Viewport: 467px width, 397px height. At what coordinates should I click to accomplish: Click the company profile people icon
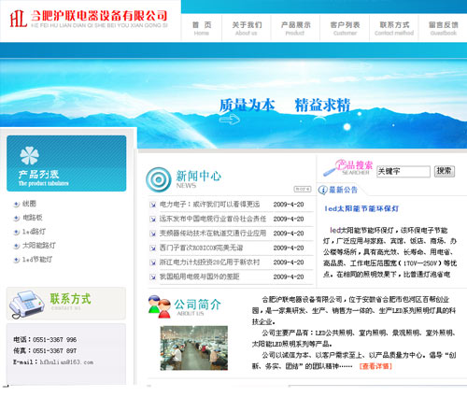pos(160,306)
